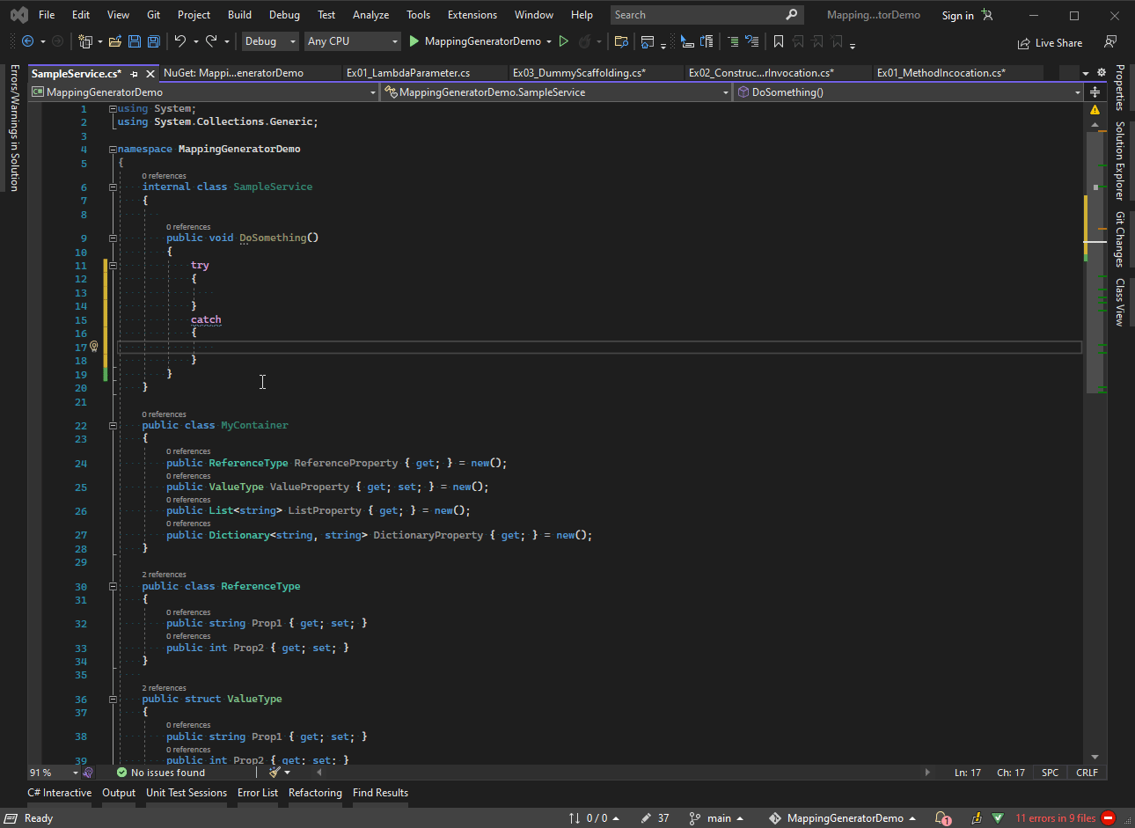Start debugging MappingGeneratorDemo with the green arrow

pos(414,41)
